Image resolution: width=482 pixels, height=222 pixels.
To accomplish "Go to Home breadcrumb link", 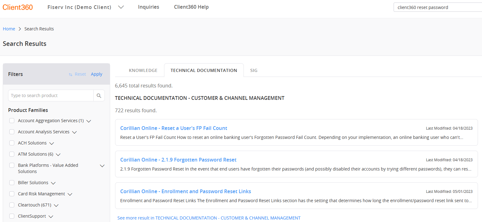I will 9,29.
